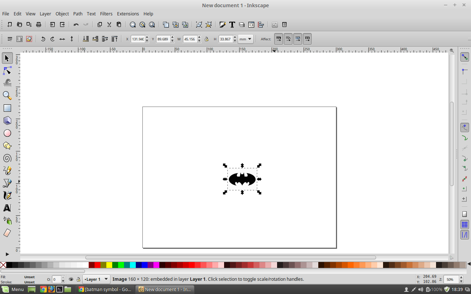Select the Star/Polygon tool
Screen dimensions: 471x294
(x=7, y=146)
